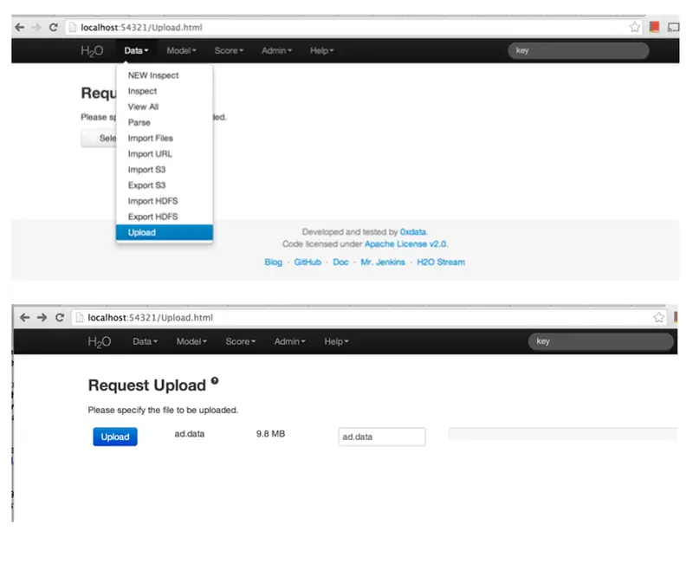
Task: Open the Data dropdown in the bottom navbar
Action: click(x=145, y=341)
